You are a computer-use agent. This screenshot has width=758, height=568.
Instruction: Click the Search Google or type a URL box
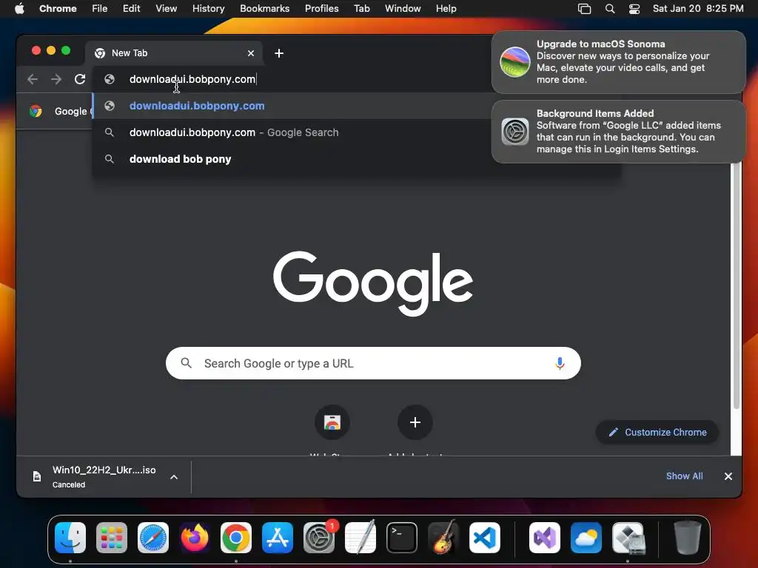click(x=373, y=363)
